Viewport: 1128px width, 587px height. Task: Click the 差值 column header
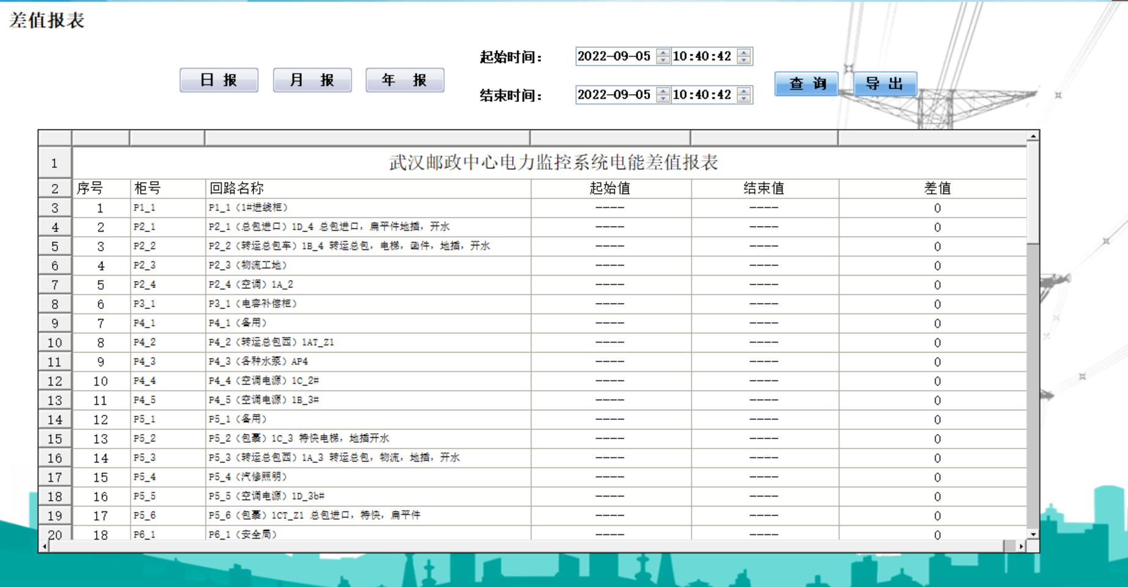coord(937,188)
